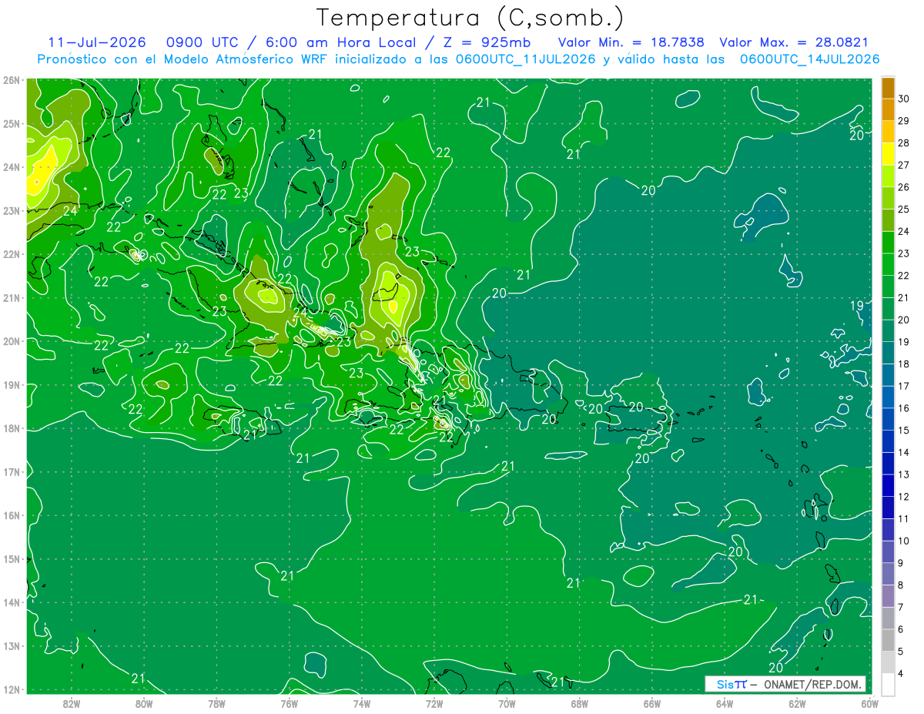Click the gray legend swatch between 5 and 6
The image size is (924, 714).
(x=888, y=640)
